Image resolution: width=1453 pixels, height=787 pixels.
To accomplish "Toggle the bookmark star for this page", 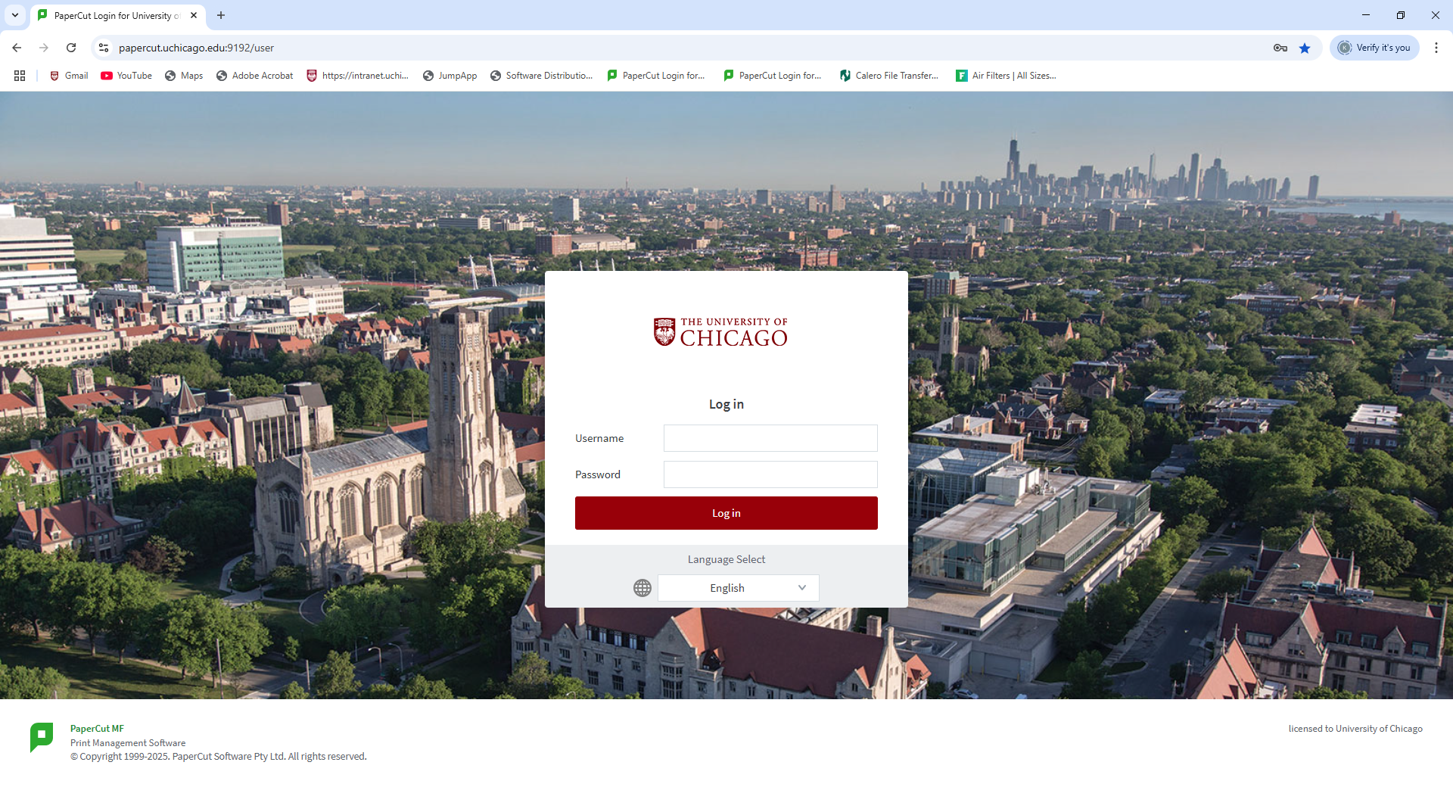I will (x=1305, y=48).
